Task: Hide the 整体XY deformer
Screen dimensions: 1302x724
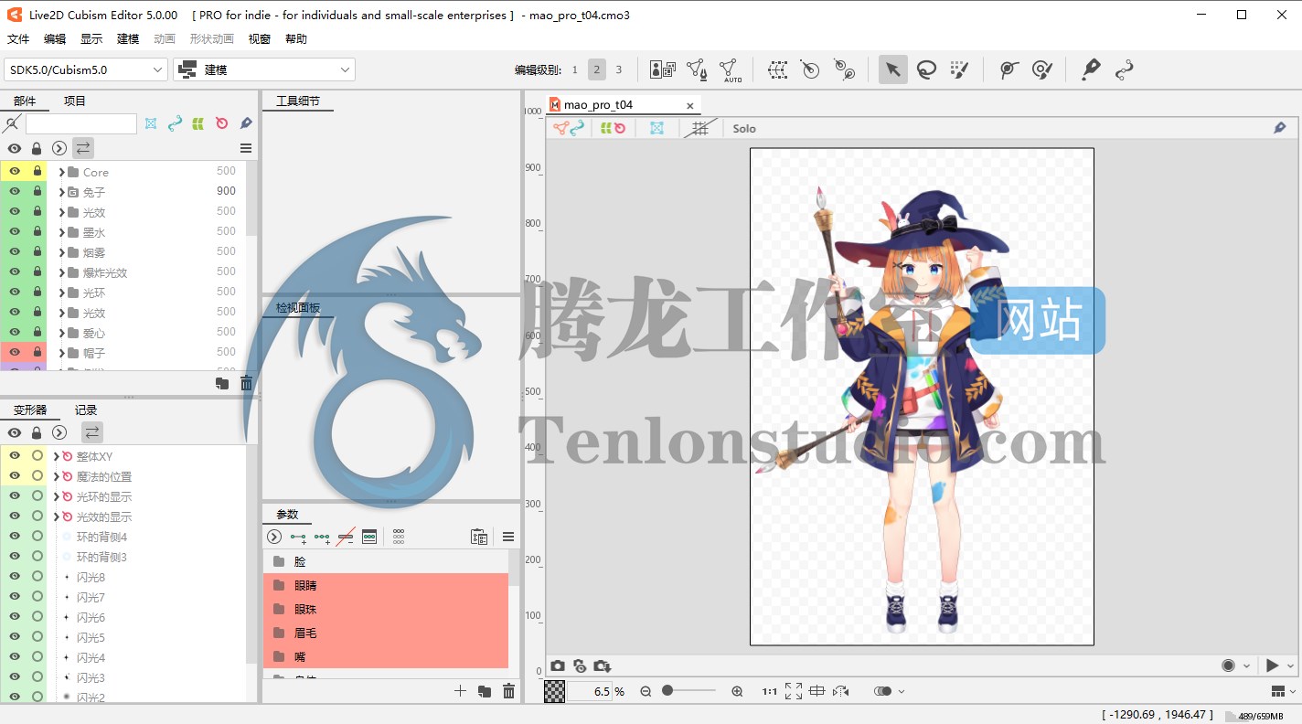Action: tap(15, 455)
